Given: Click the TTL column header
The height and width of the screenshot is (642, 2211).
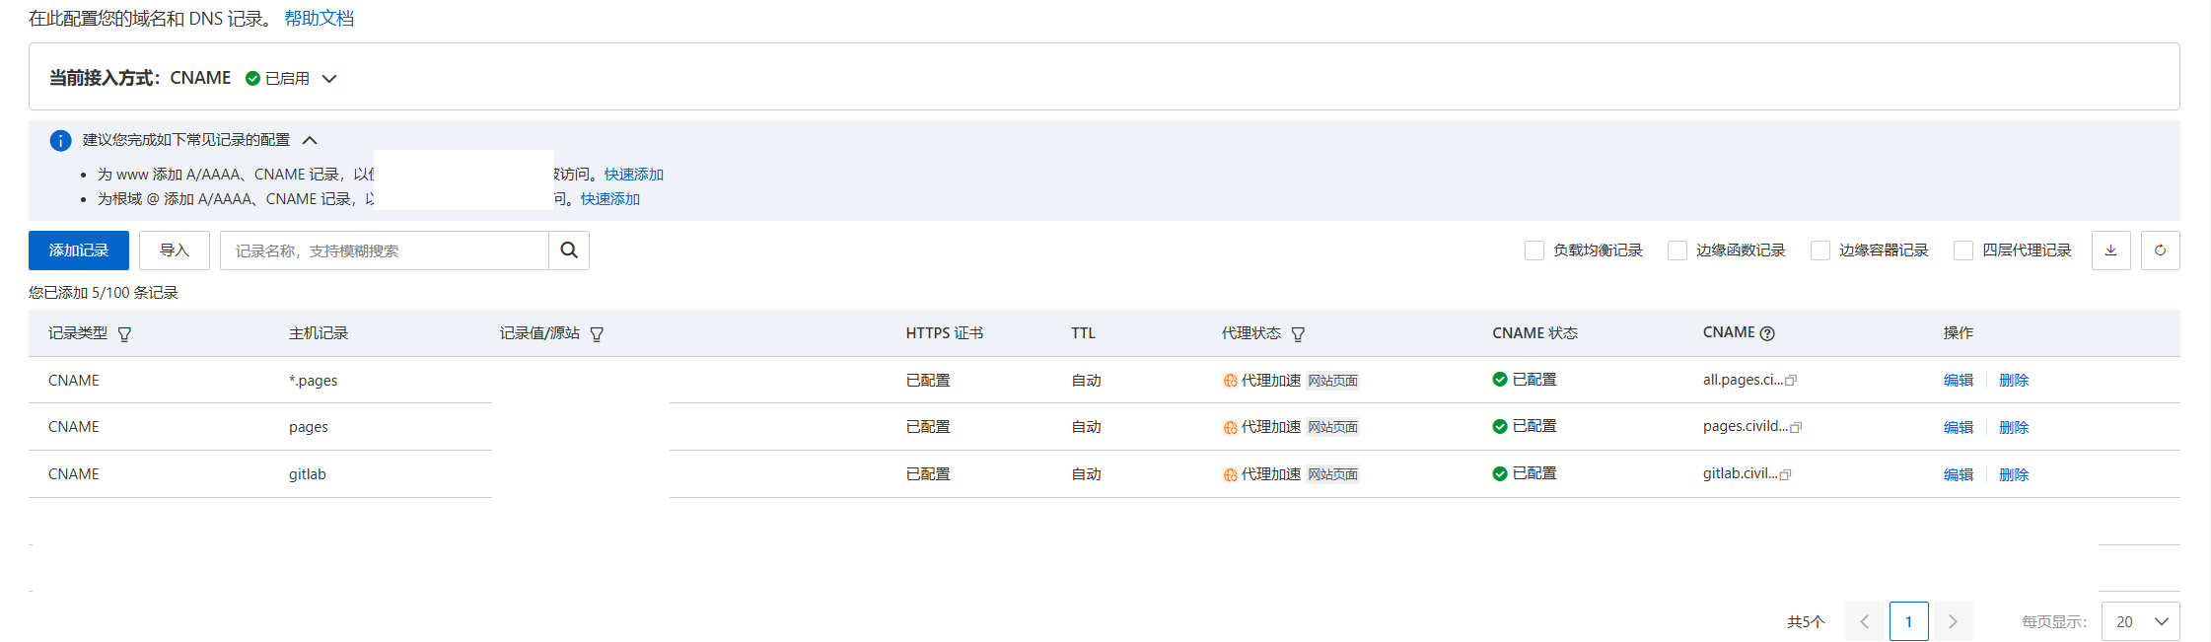Looking at the screenshot, I should tap(1083, 333).
